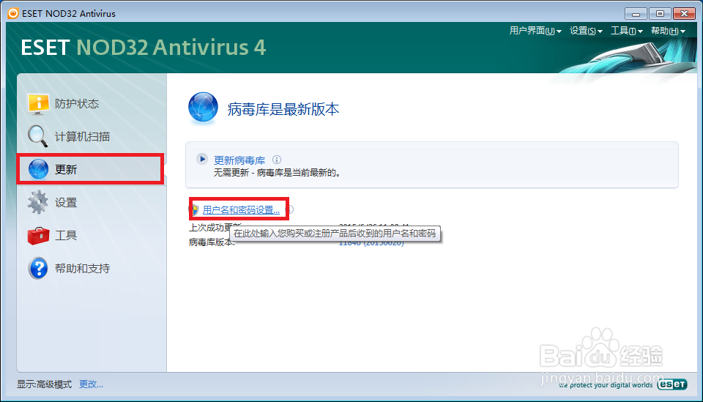Maximize the ESET NOD32 window

(660, 13)
